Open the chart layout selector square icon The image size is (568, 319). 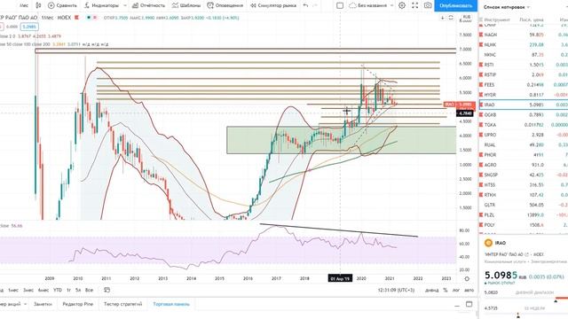click(340, 5)
